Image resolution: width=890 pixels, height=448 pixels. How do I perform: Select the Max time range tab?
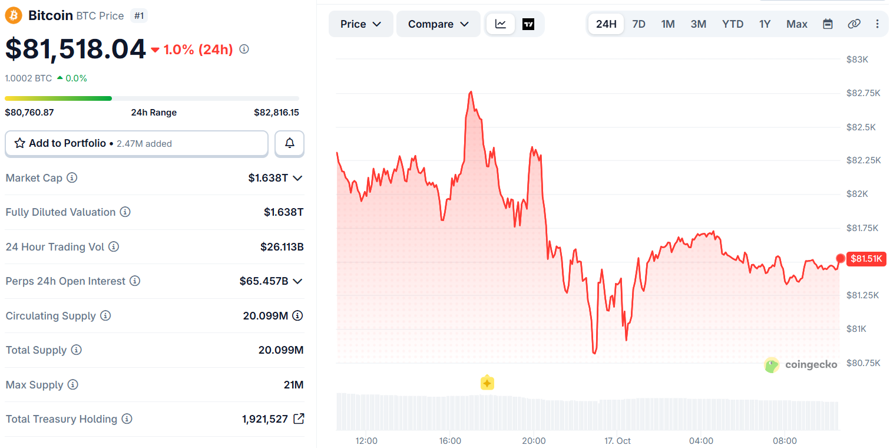click(797, 24)
